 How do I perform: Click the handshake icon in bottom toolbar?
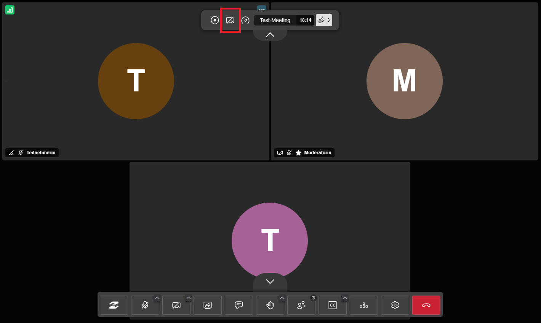tap(114, 305)
